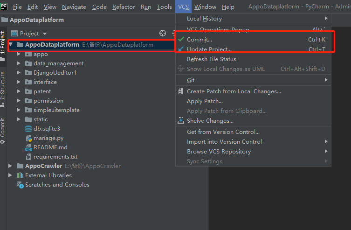Expand the static folder arrow
Screen dimensions: 351x230
tap(19, 119)
